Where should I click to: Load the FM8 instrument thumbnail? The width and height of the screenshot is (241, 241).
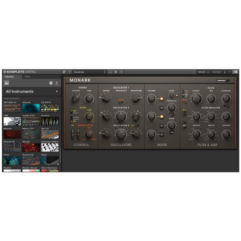point(12,121)
